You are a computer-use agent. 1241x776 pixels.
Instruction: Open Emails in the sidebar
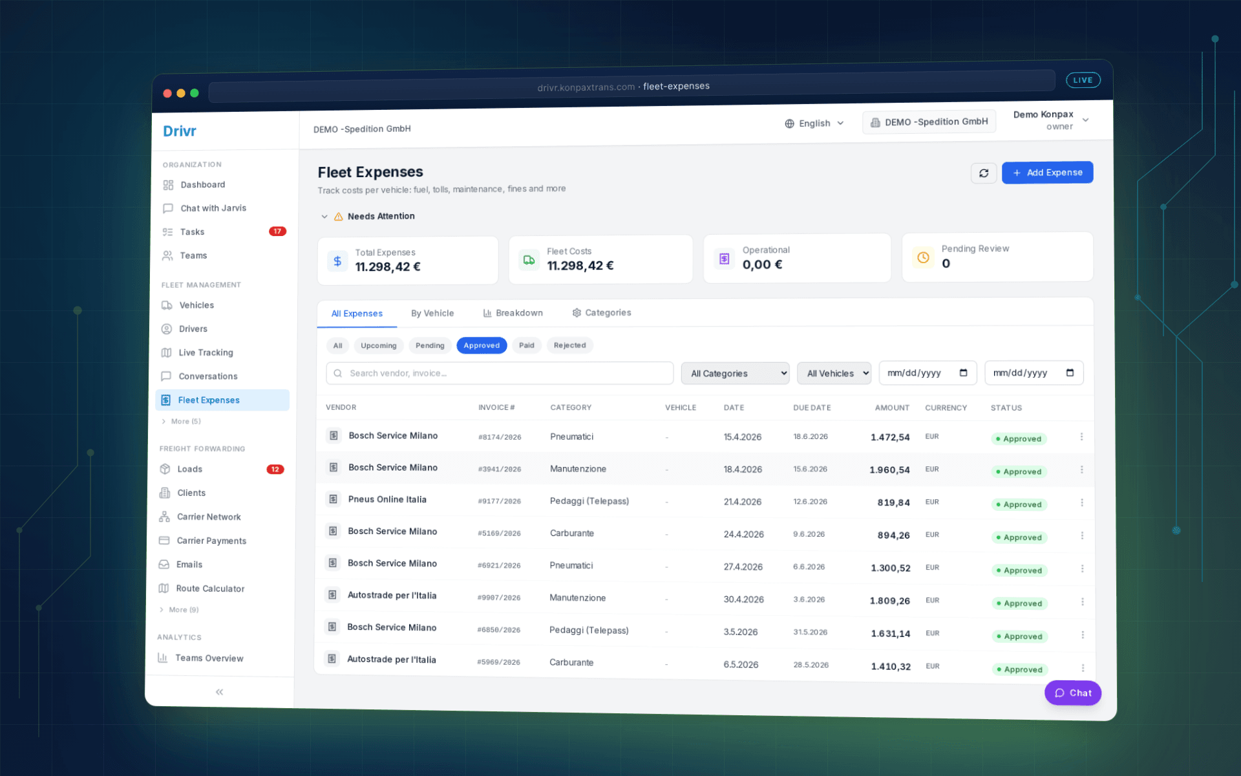(189, 565)
